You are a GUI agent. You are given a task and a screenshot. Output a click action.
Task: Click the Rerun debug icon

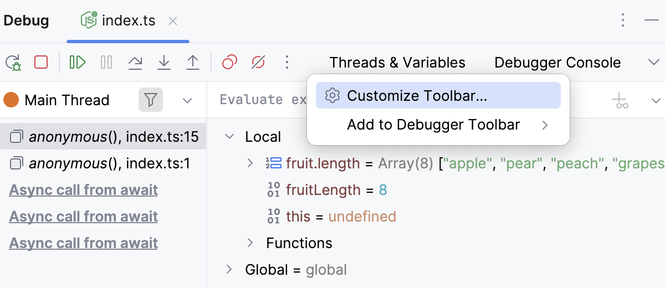coord(13,63)
